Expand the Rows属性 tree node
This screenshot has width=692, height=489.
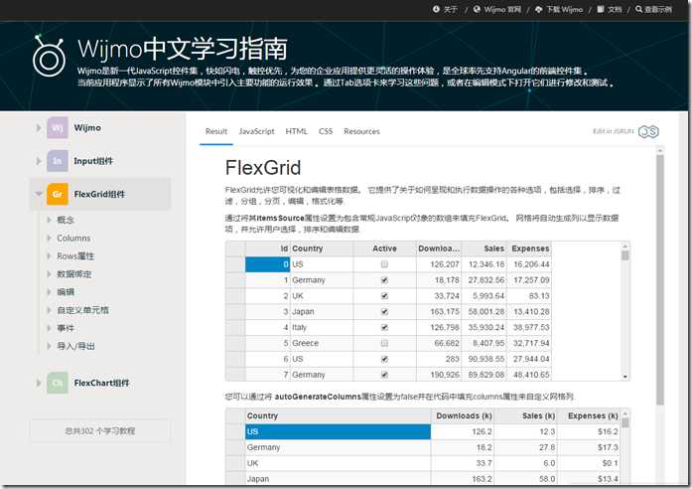(49, 255)
